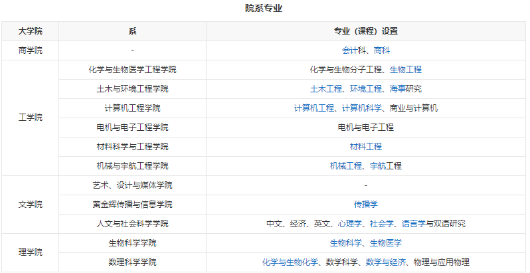
Task: Click the 材料科学与工程学院 cell
Action: [133, 147]
